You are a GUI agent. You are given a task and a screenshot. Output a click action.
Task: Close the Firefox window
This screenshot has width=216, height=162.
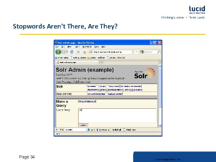coord(159,43)
